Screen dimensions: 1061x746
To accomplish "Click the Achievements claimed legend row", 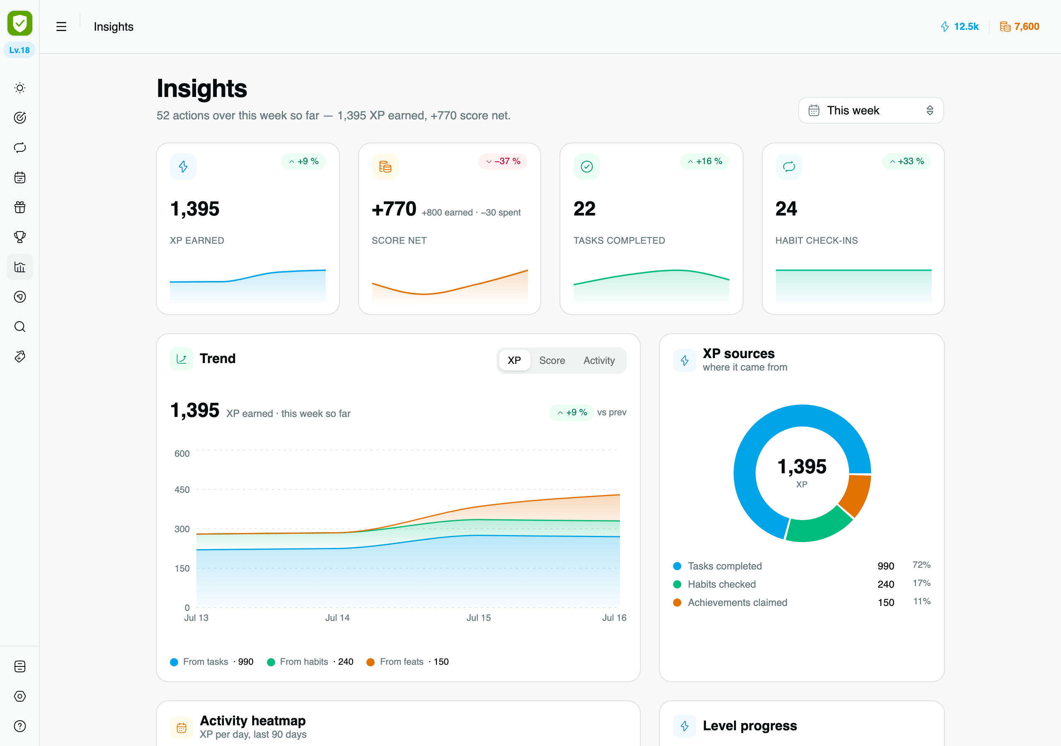I will tap(802, 602).
